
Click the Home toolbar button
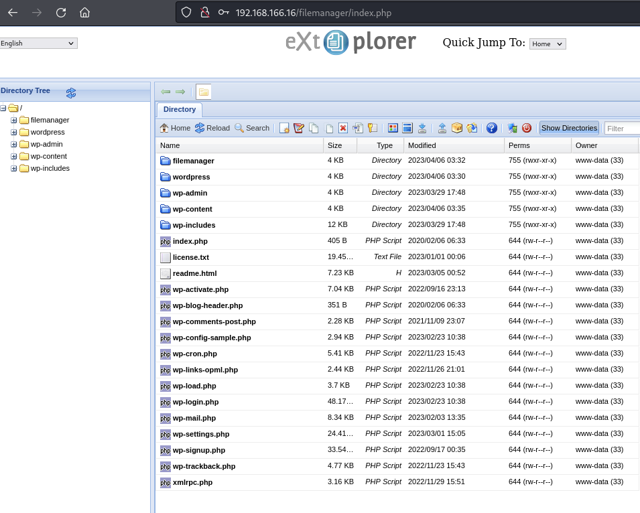point(175,128)
